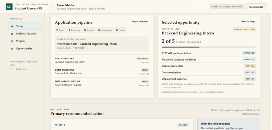
Task: Select Blue Harbor Systems Junior Software Engineer row
Action: click(102, 83)
